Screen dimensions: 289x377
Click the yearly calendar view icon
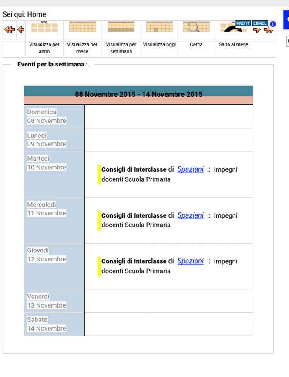tap(44, 27)
